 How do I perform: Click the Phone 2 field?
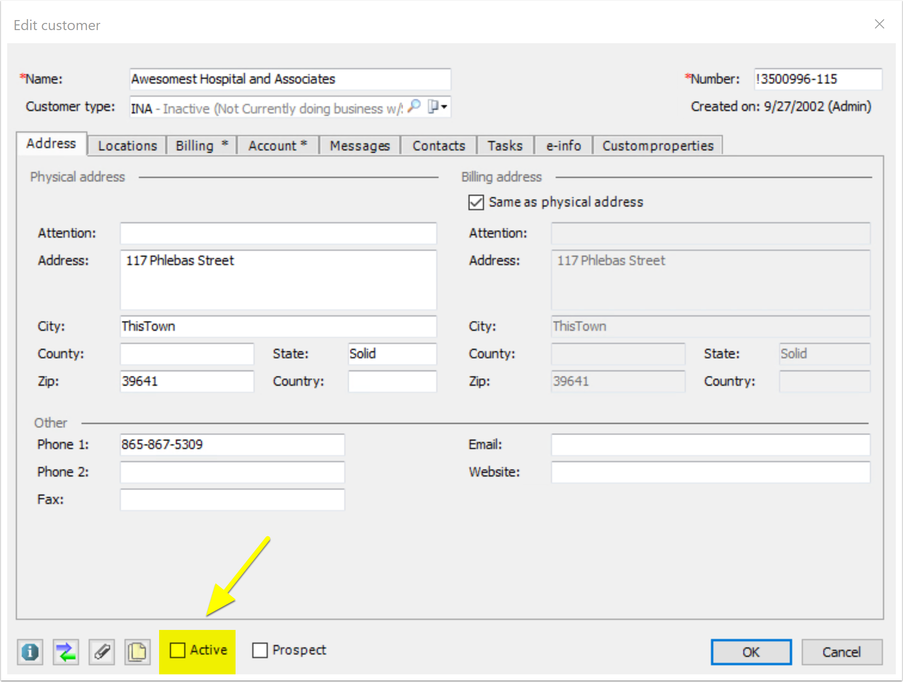(232, 472)
